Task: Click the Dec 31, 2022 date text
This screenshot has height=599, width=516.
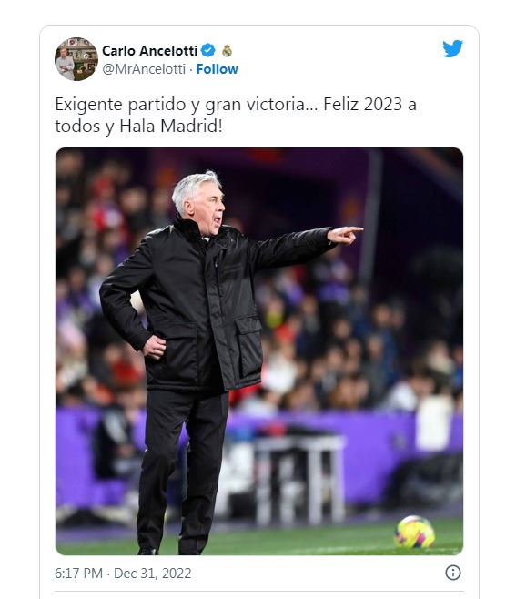Action: coord(152,573)
